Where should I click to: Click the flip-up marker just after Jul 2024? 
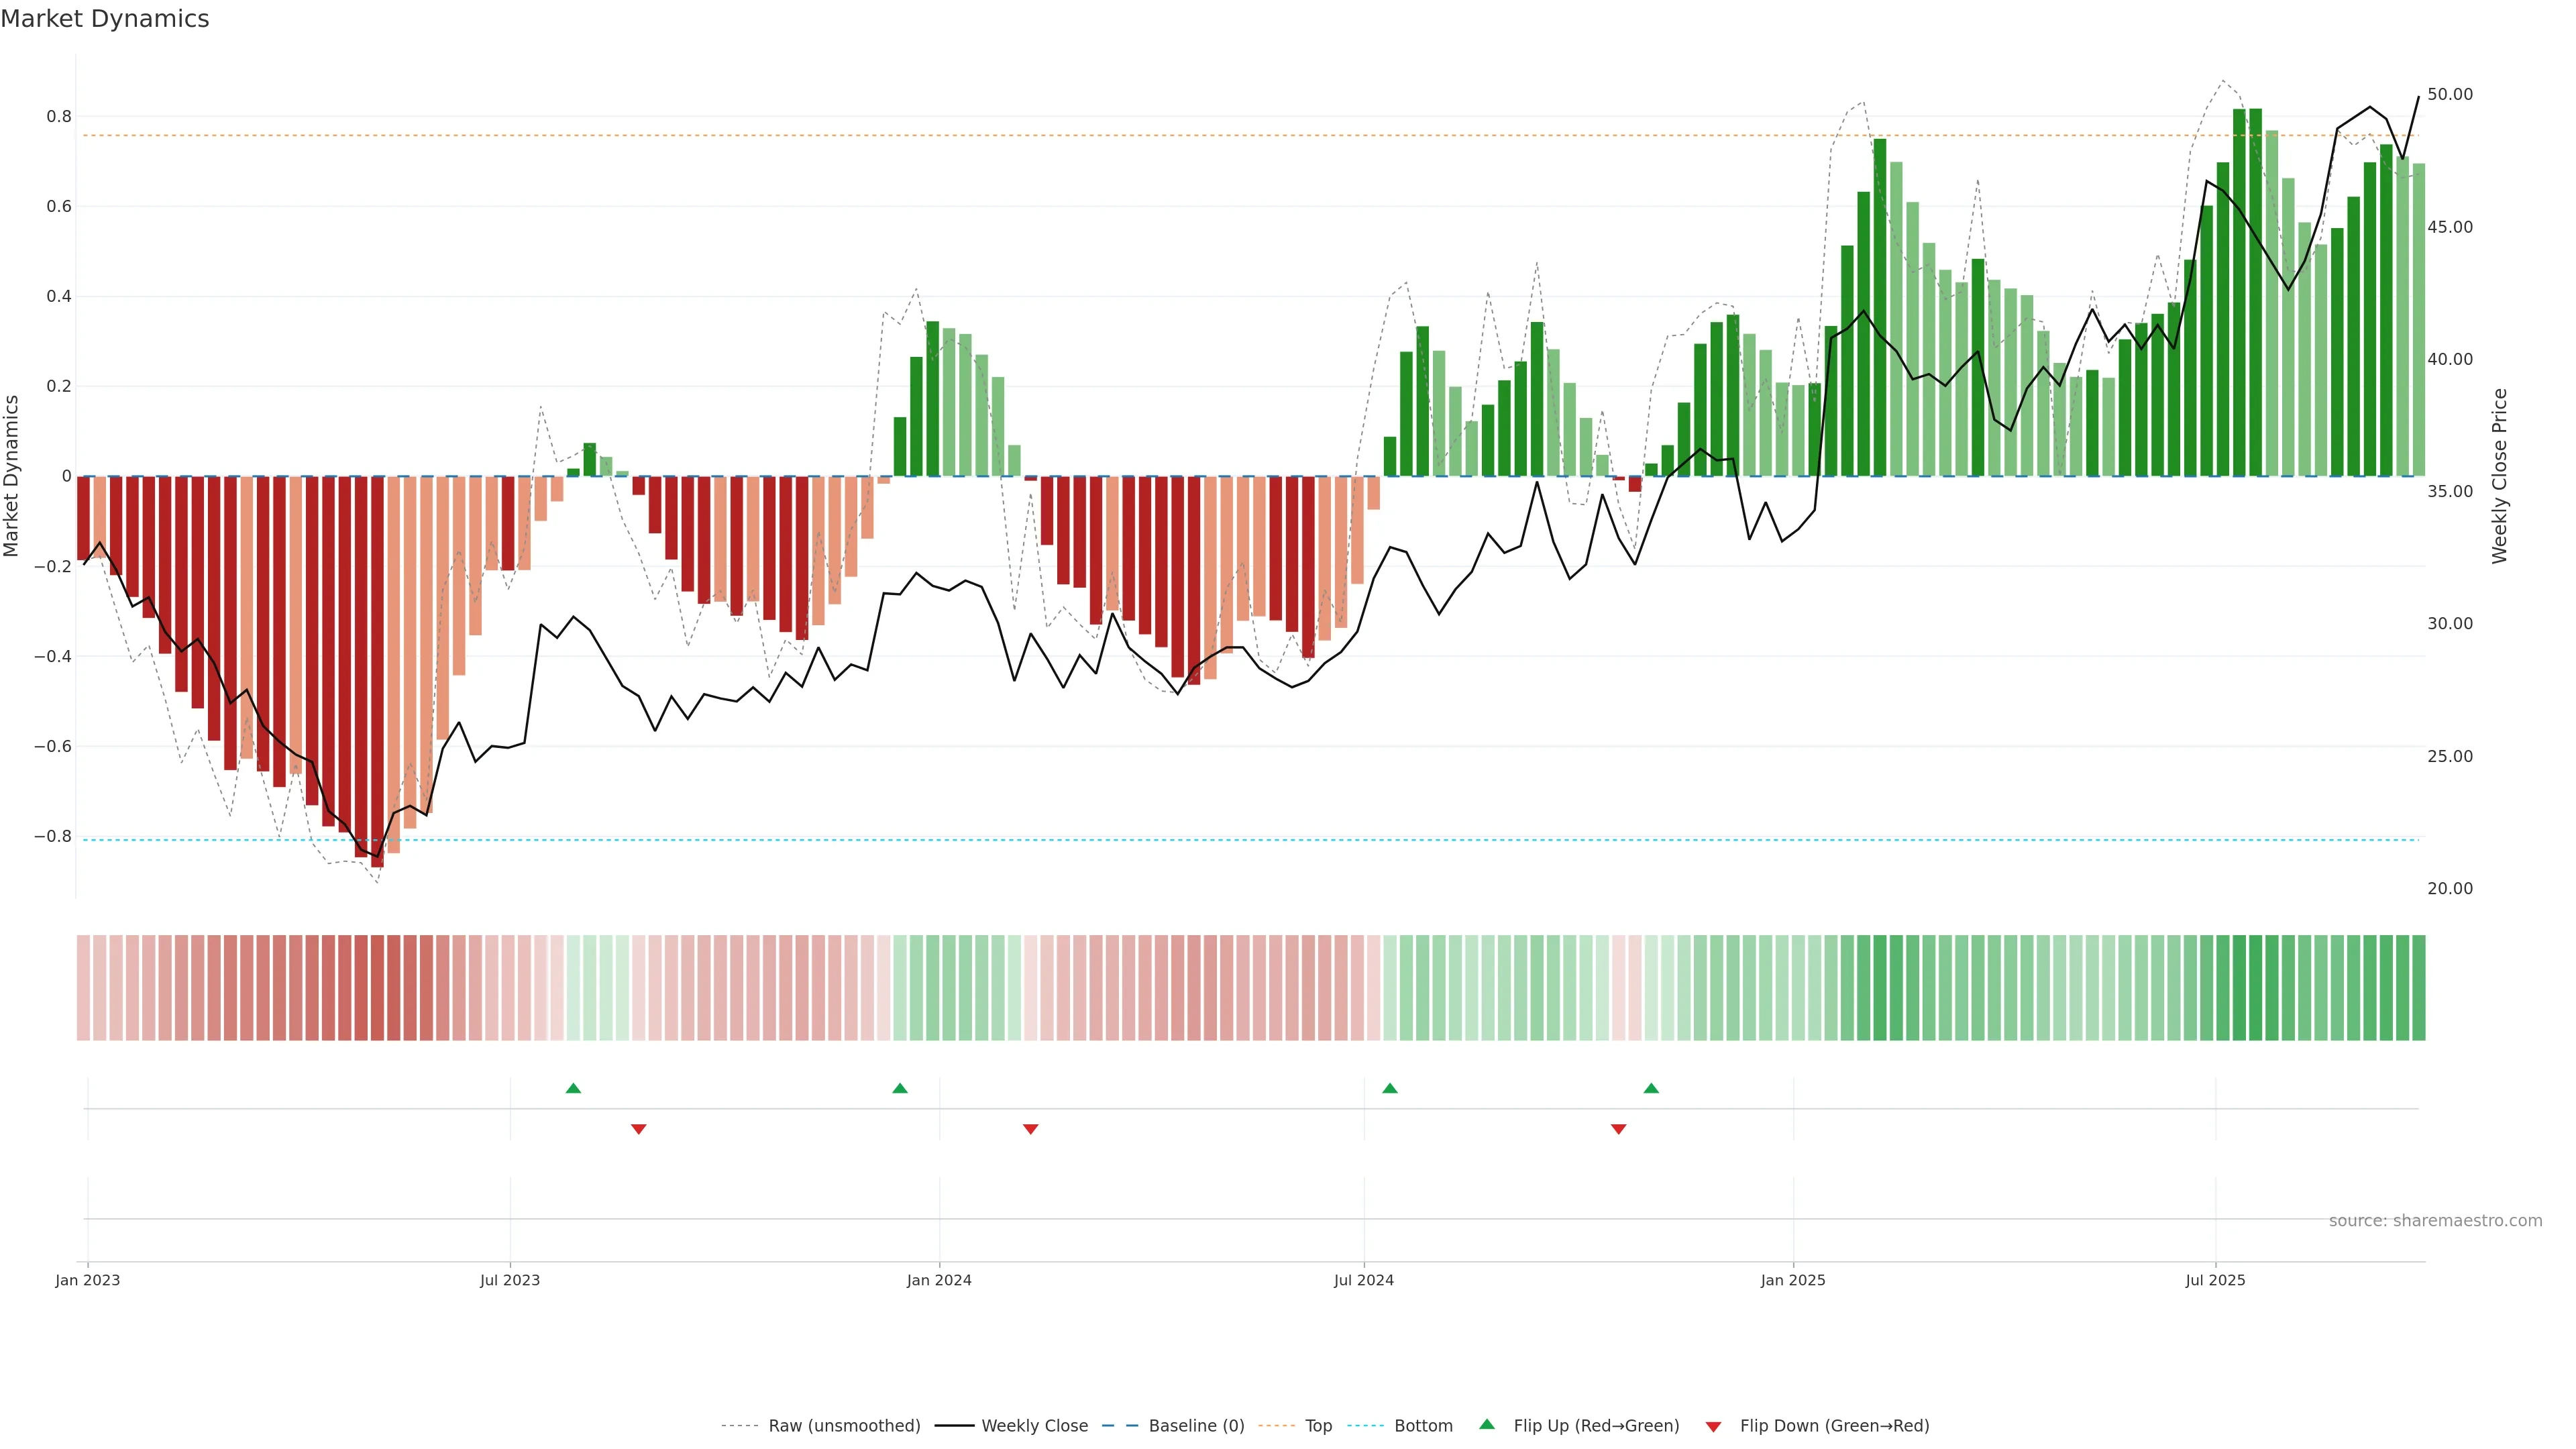[x=1390, y=1088]
